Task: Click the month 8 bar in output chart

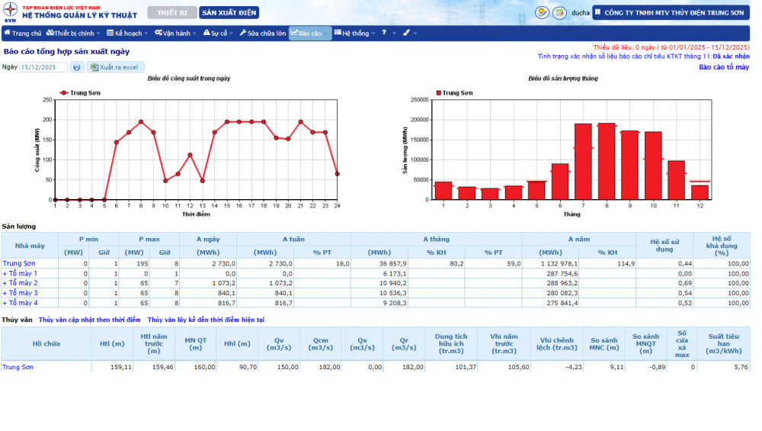Action: 607,161
